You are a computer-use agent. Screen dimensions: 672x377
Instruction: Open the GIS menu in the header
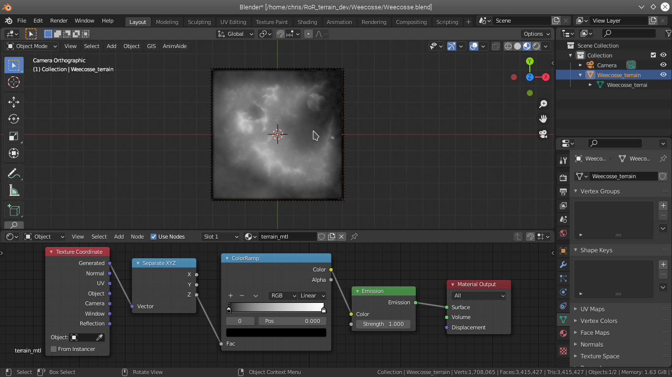coord(151,46)
